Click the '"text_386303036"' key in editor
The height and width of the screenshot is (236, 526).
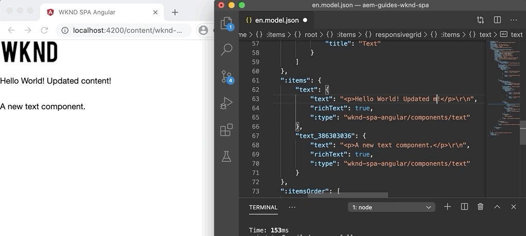[x=325, y=136]
